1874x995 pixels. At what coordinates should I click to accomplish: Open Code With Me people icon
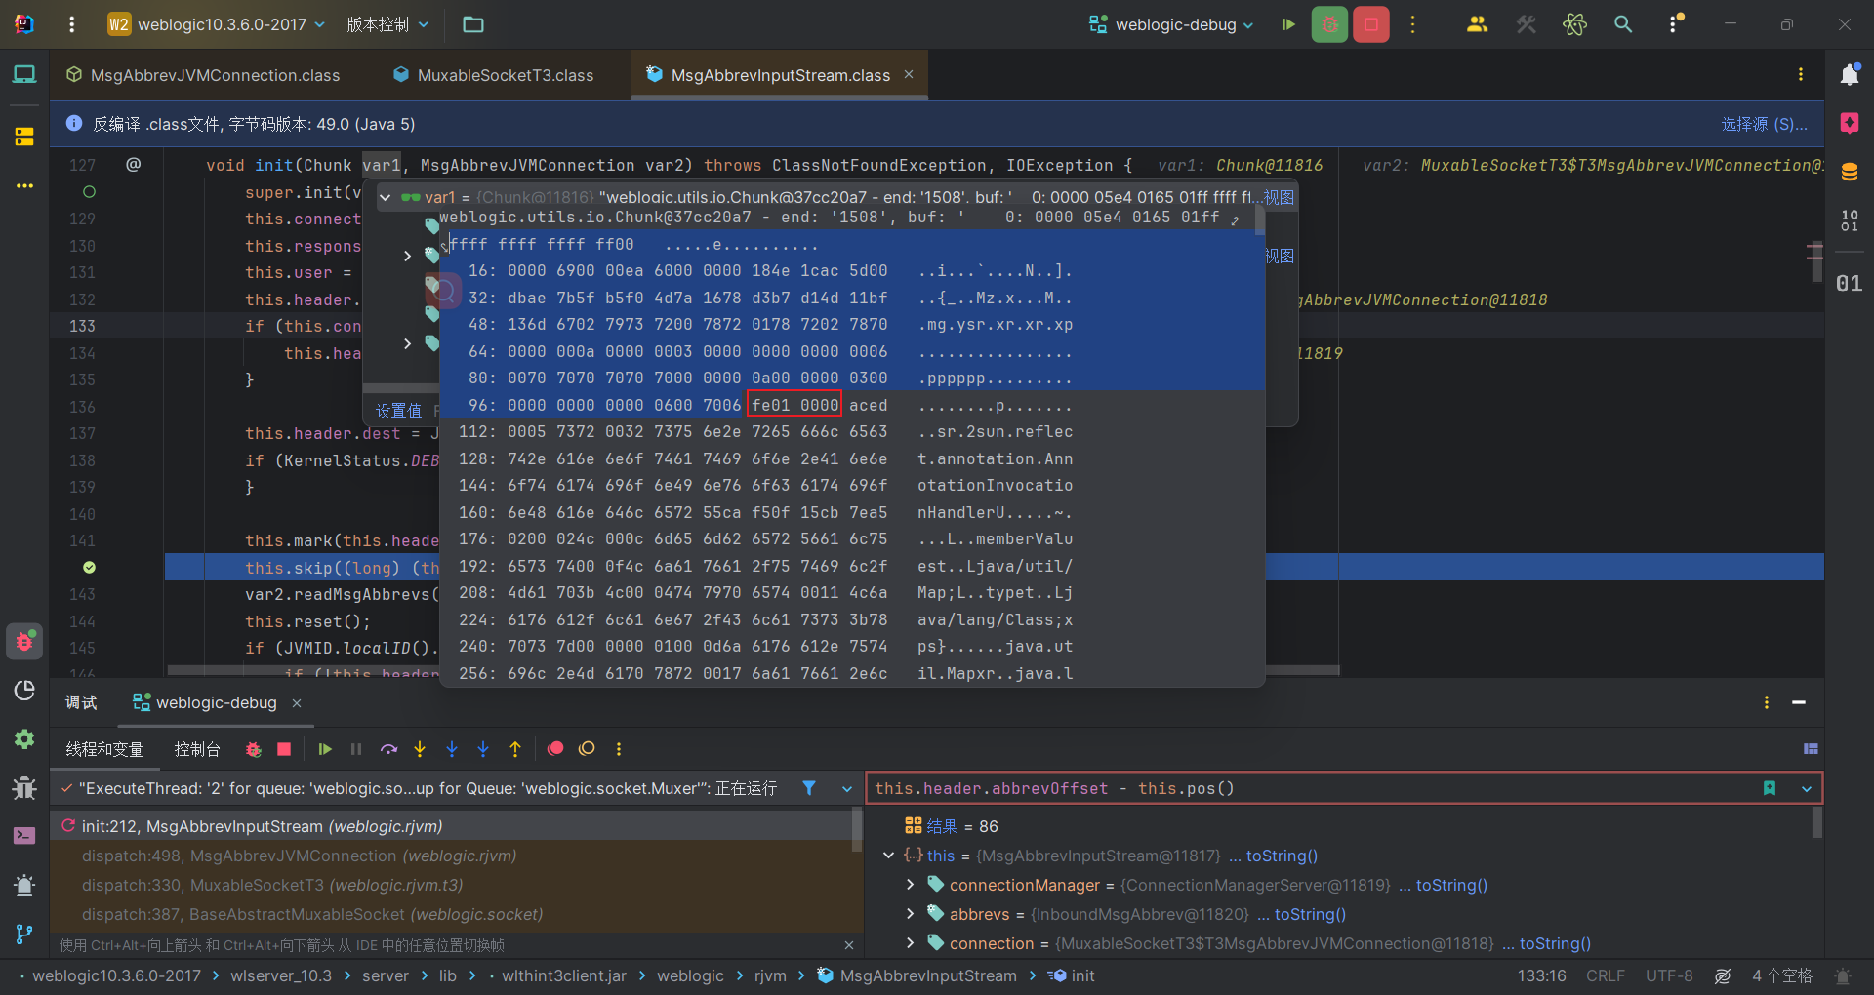coord(1477,24)
